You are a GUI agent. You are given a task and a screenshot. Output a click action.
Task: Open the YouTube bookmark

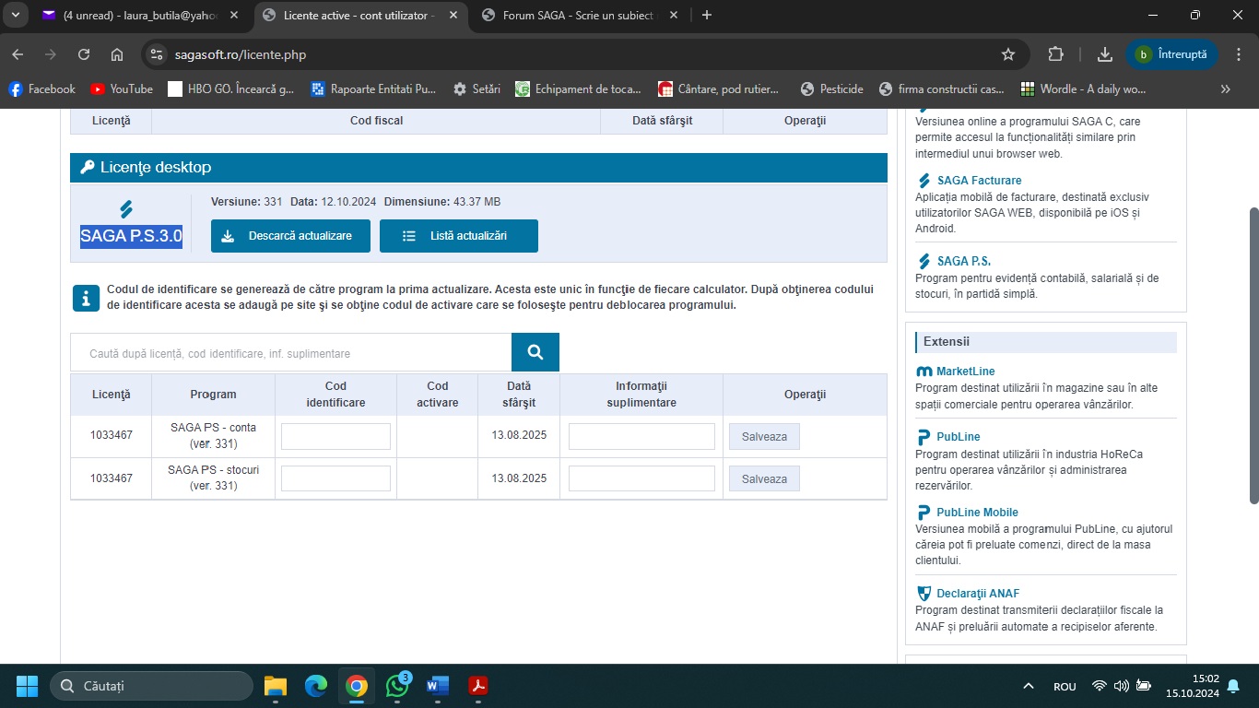tap(122, 89)
